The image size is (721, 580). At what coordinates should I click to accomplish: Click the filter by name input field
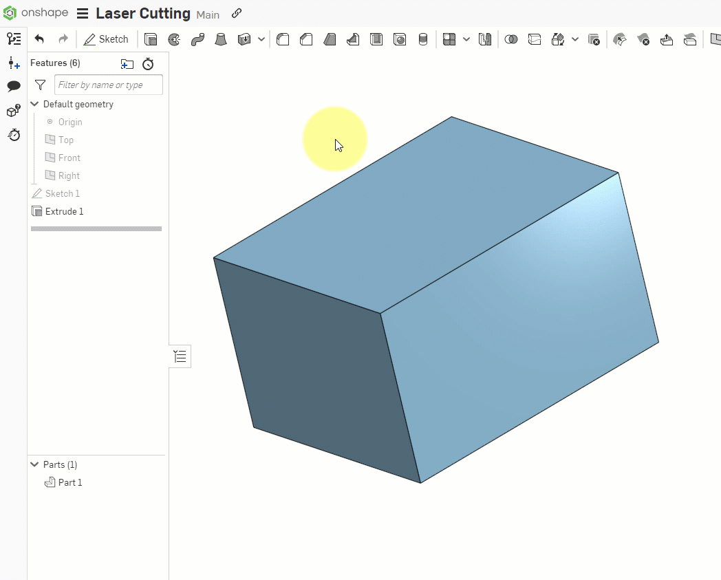tap(108, 84)
